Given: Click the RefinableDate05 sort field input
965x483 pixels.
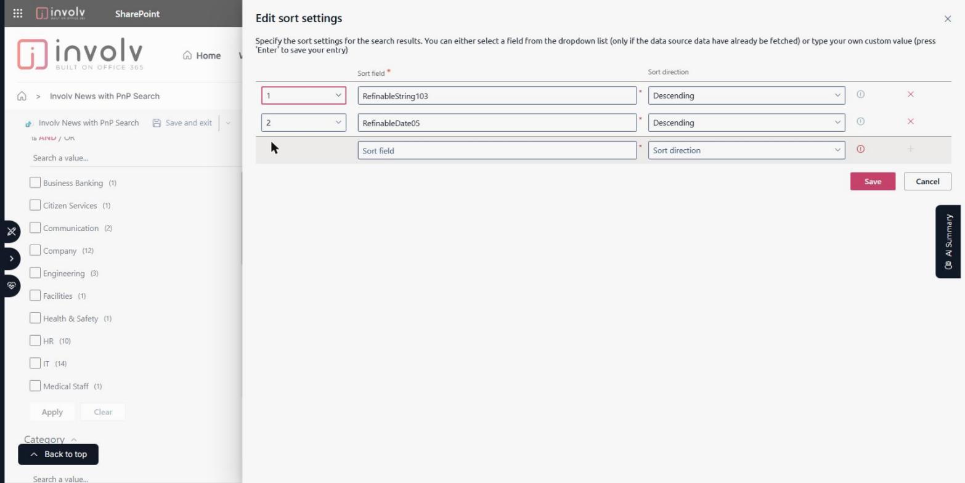Looking at the screenshot, I should pyautogui.click(x=497, y=123).
